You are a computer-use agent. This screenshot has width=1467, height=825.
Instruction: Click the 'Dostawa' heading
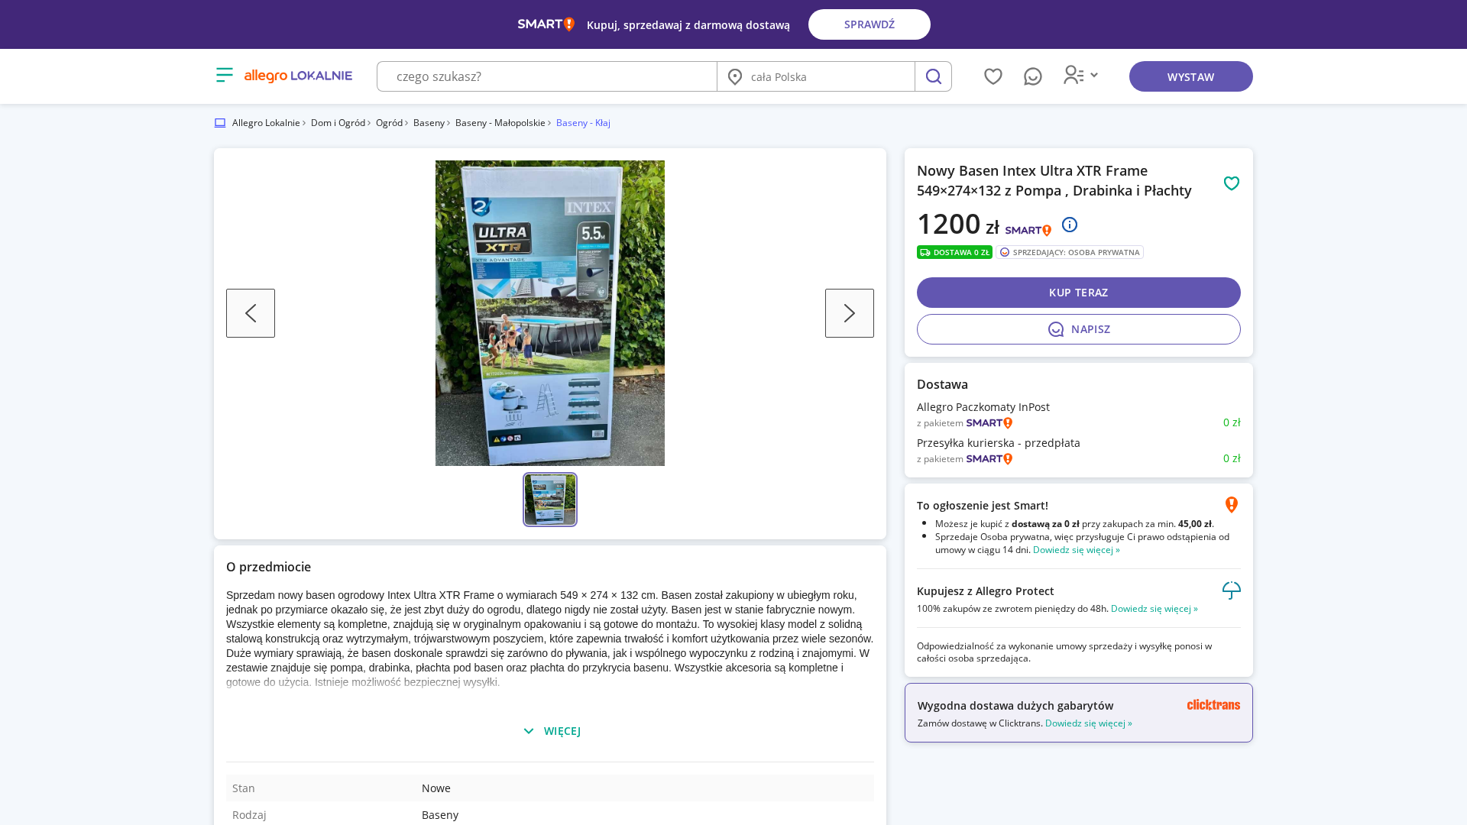(942, 384)
